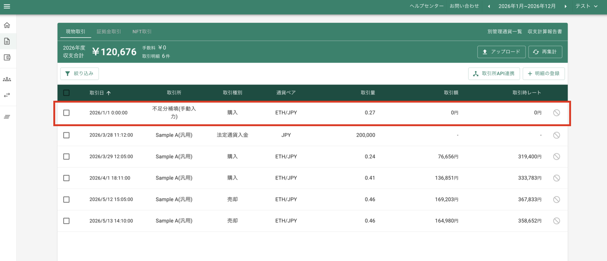Viewport: 607px width, 261px height.
Task: Click the 明細の登録 button
Action: click(543, 73)
